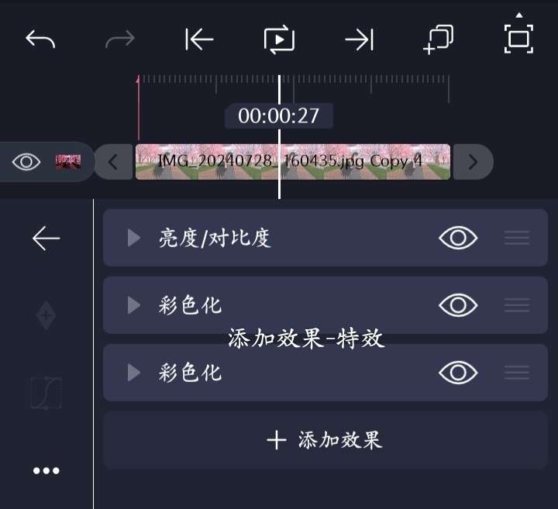Image resolution: width=558 pixels, height=509 pixels.
Task: Toggle the layer visibility eye beside thumbnail
Action: click(x=26, y=162)
